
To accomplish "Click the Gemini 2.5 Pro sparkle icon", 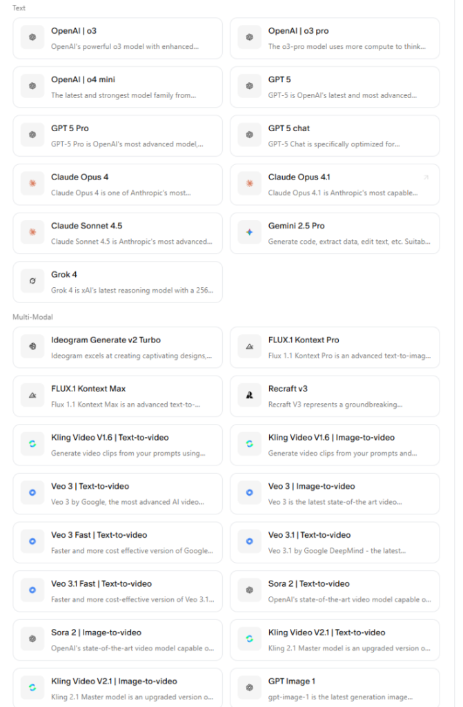I will point(250,233).
